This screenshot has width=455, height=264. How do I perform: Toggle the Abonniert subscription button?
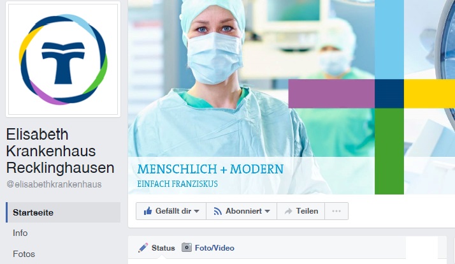point(242,211)
